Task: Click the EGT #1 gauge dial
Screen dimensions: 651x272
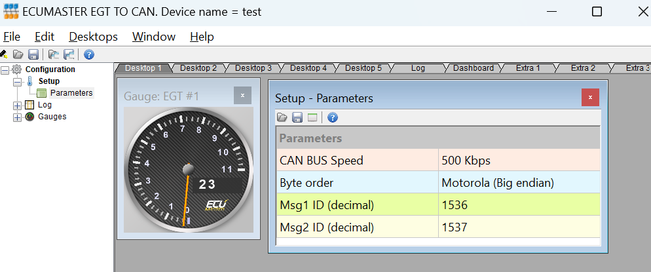Action: [x=189, y=170]
